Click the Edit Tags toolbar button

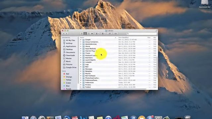(116, 34)
